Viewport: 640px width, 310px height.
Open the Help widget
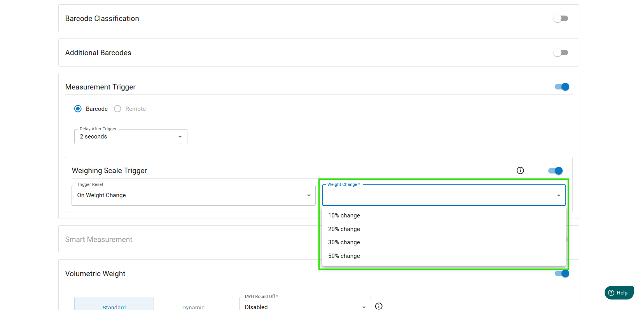click(x=619, y=293)
